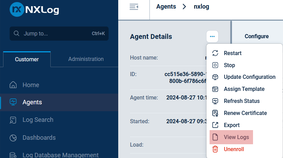Viewport: 283px width, 158px height.
Task: Click the NXLog logo
Action: point(34,10)
